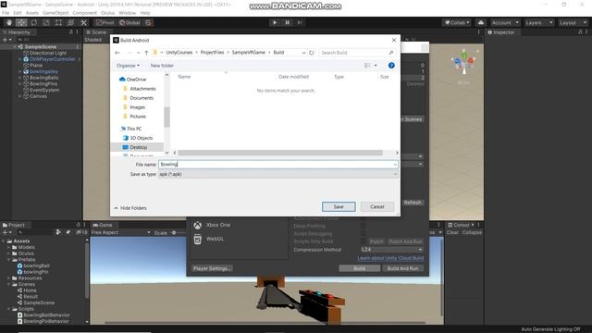The width and height of the screenshot is (592, 333).
Task: Select the Rect tool in Unity toolbar
Action: click(58, 22)
